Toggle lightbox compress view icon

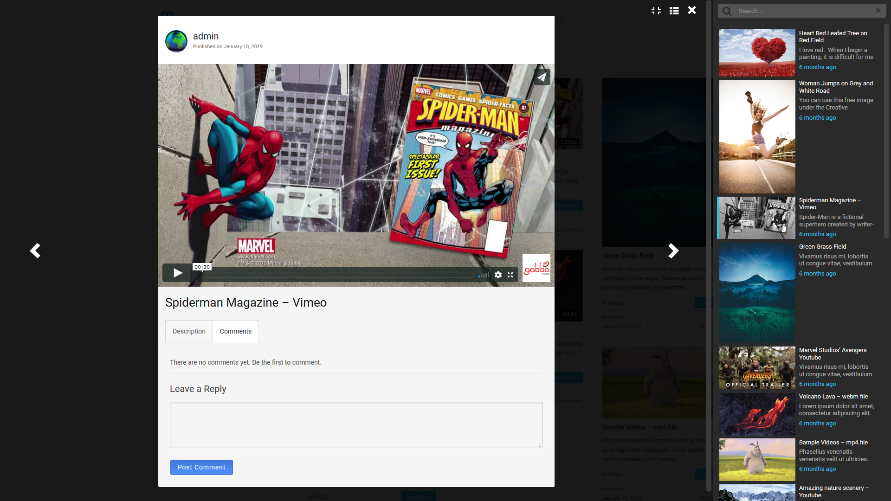(x=656, y=10)
